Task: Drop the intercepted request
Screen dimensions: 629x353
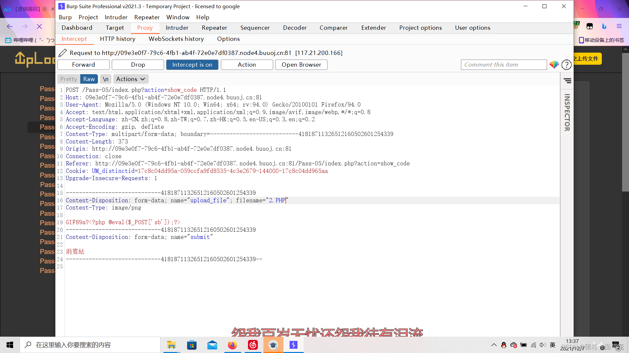Action: tap(138, 65)
